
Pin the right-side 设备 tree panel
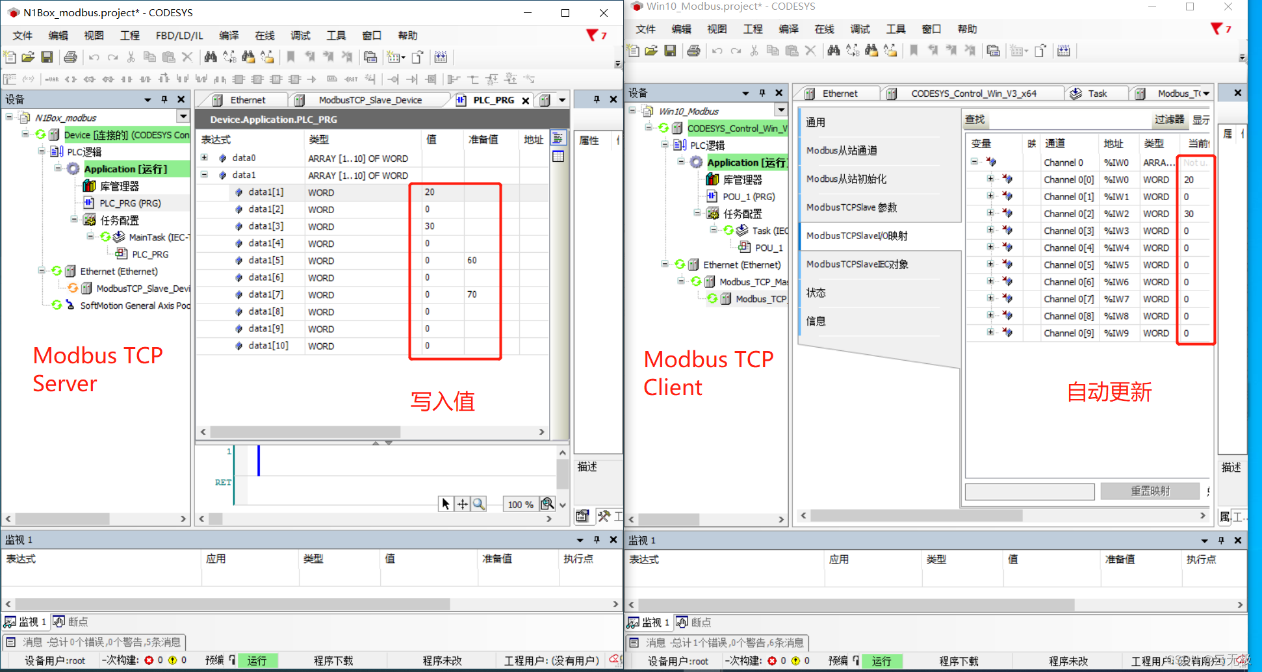762,92
